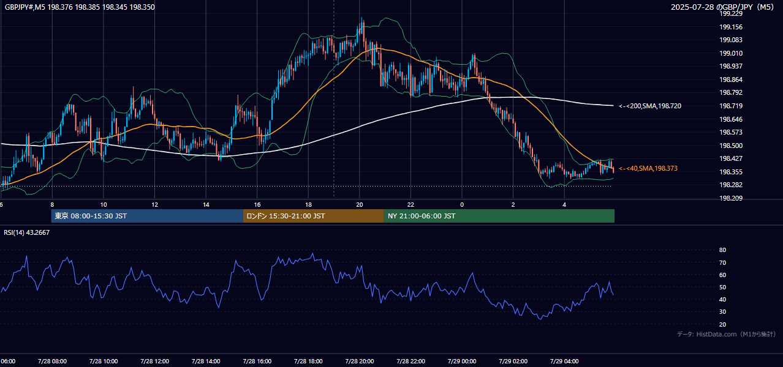Click price axis label 199.083
Screen dimensions: 783x367
tap(731, 40)
